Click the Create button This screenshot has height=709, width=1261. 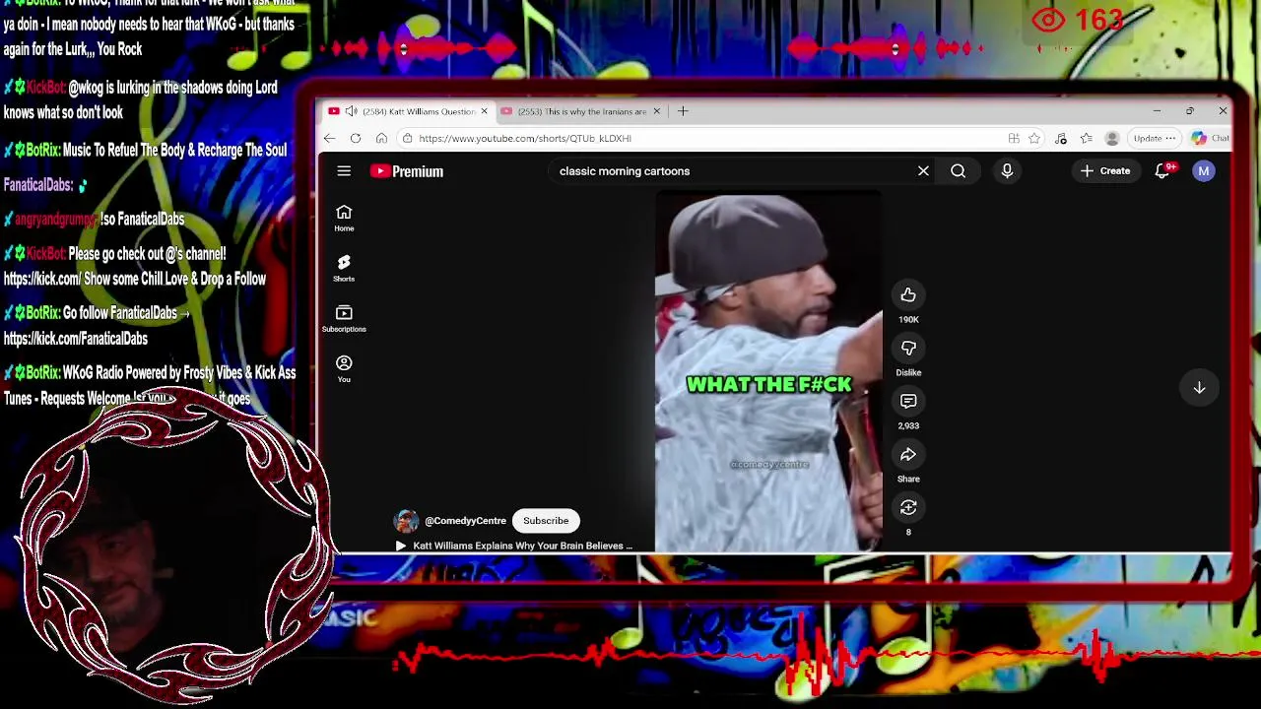point(1105,171)
